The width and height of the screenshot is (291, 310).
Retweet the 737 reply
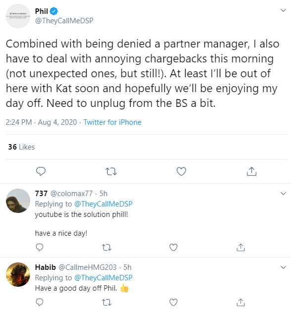(107, 247)
